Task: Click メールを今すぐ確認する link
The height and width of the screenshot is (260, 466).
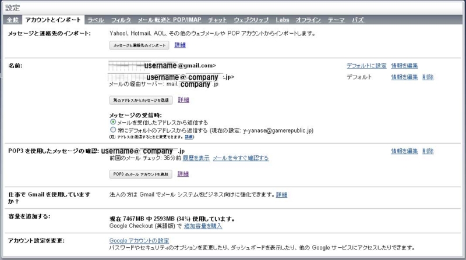Action: pyautogui.click(x=241, y=158)
